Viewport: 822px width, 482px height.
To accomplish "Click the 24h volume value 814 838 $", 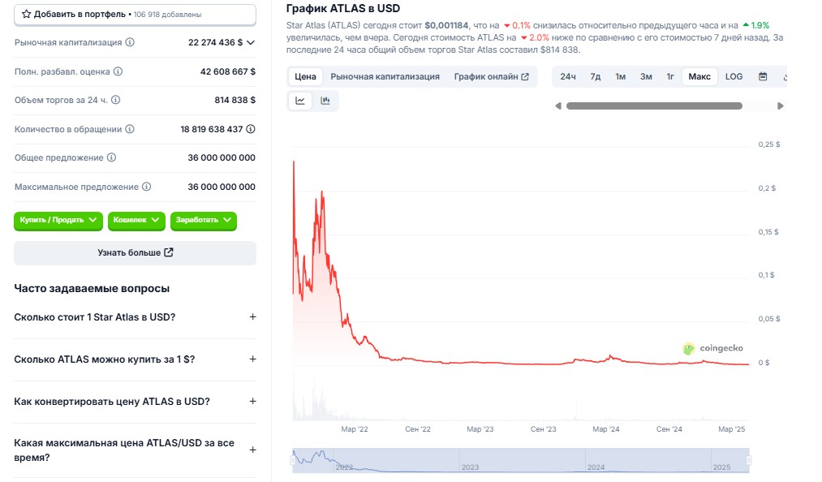I will click(235, 100).
